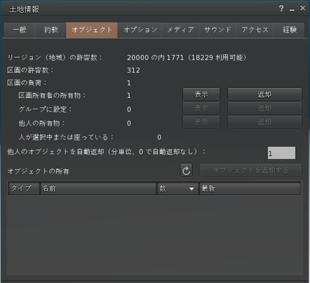Sort list by タイプ column header
310x283 pixels.
24,188
